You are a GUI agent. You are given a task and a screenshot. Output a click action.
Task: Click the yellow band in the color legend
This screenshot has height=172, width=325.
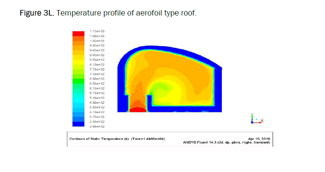point(78,62)
